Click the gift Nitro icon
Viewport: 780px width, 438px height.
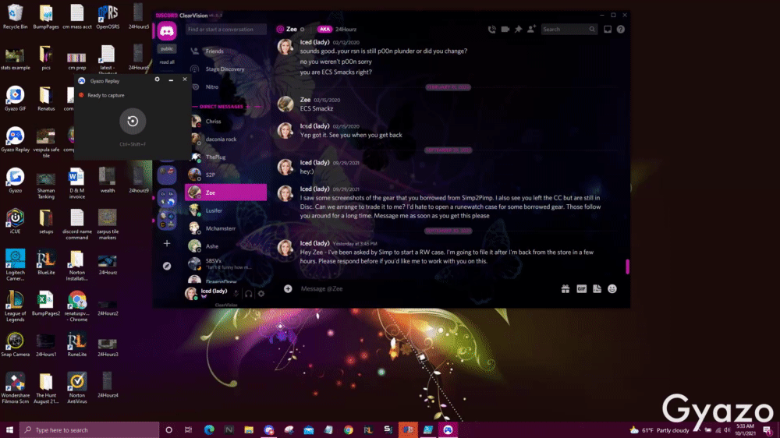565,289
